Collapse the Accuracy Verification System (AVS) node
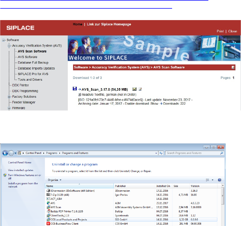The width and height of the screenshot is (241, 226). [x=9, y=46]
